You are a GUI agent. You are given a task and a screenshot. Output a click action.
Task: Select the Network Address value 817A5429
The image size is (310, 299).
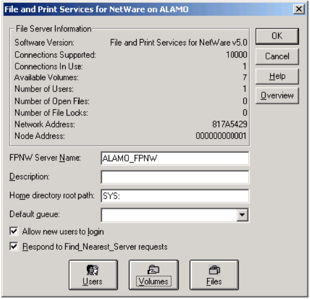(229, 124)
